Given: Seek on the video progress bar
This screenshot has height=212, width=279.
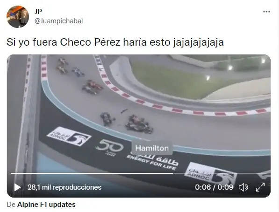Looking at the screenshot, I should (141, 173).
